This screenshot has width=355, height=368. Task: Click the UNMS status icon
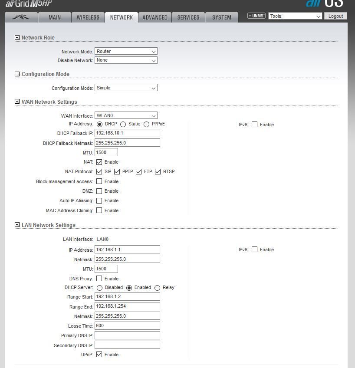[256, 16]
